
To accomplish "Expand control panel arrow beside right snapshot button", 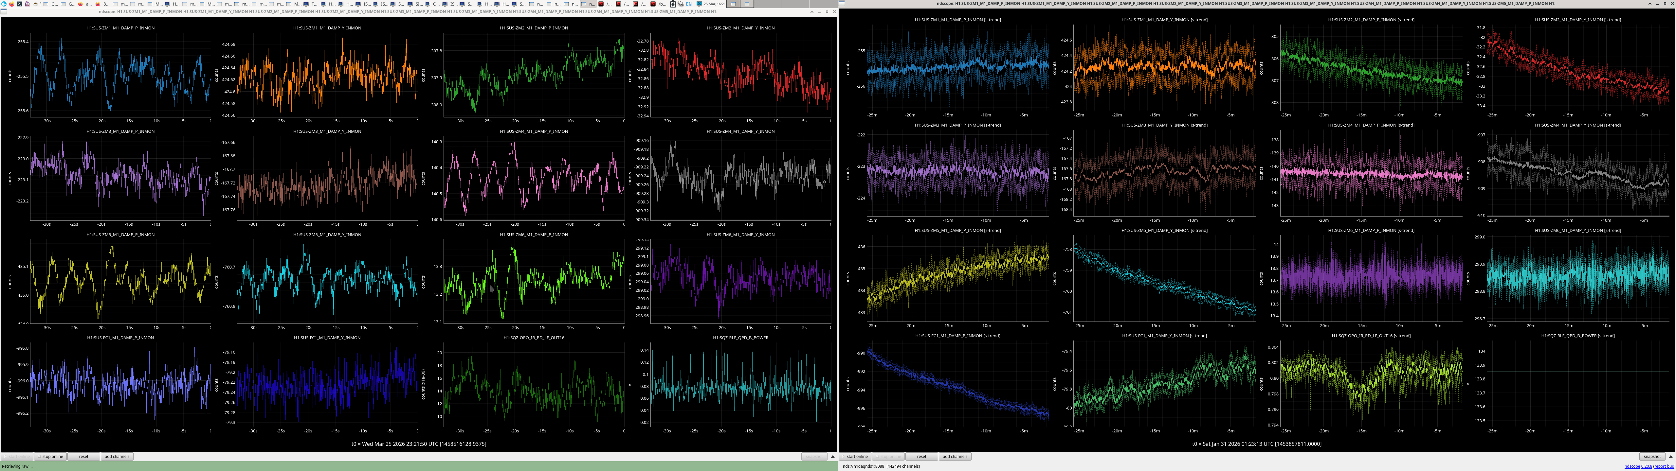I will click(x=1671, y=457).
